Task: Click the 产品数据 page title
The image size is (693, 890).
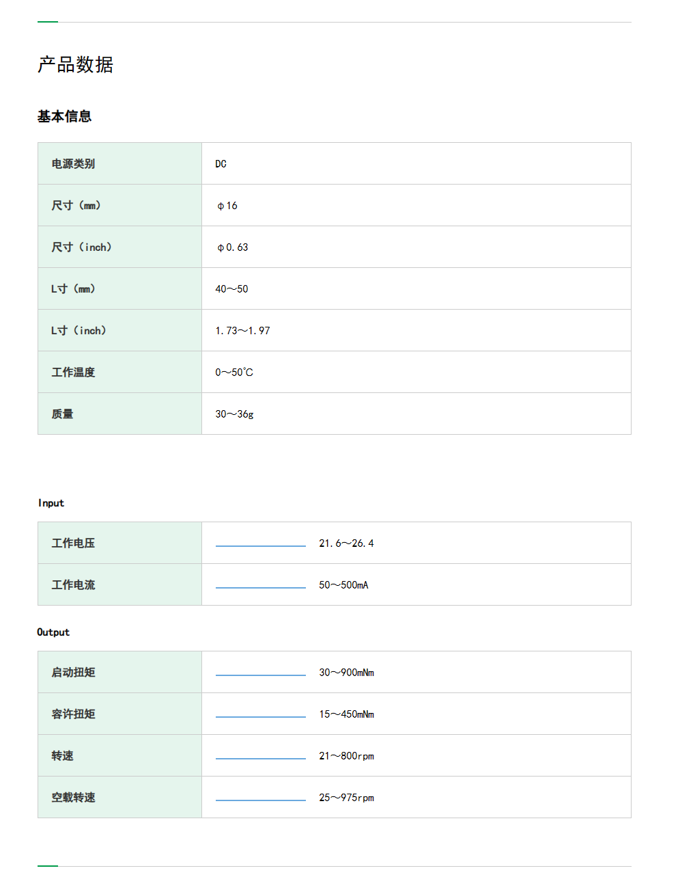Action: 75,65
